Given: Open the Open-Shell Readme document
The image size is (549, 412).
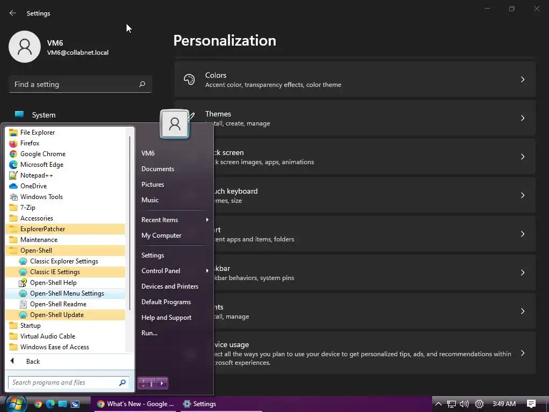Looking at the screenshot, I should click(65, 304).
